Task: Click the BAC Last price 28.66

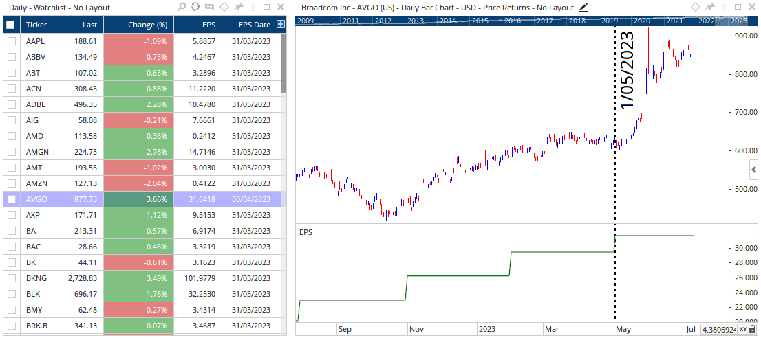Action: [x=81, y=246]
